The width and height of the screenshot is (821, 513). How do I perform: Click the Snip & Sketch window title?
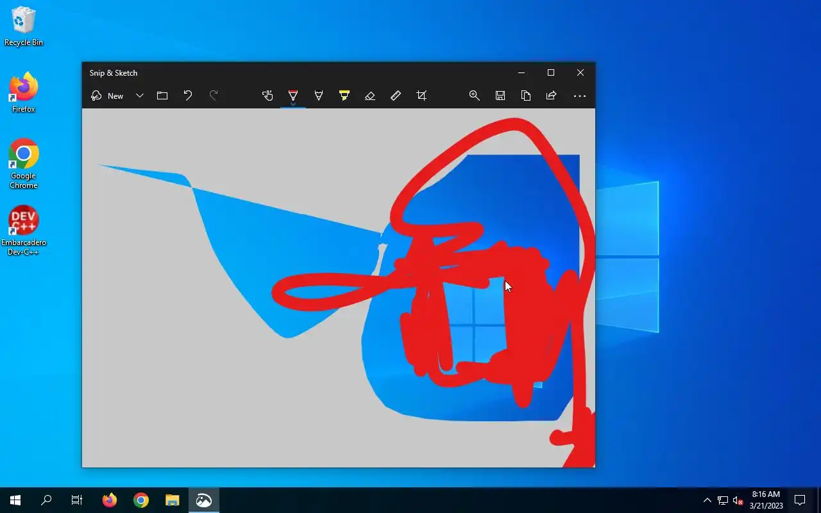(114, 73)
